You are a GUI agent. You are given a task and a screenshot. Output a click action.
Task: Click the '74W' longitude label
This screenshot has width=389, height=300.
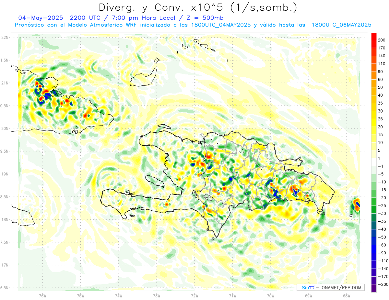click(119, 296)
